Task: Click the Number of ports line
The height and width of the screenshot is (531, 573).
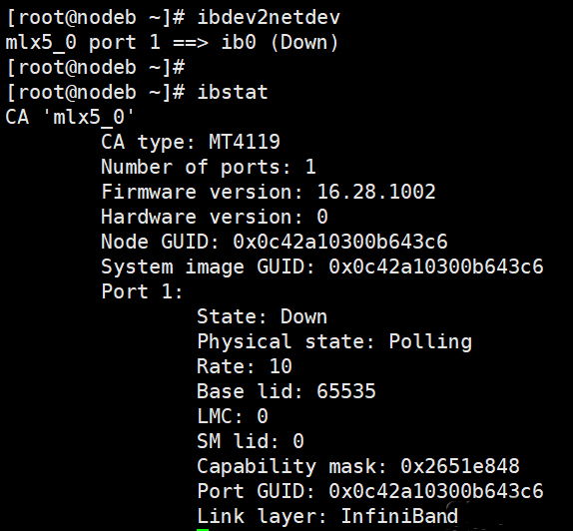Action: pyautogui.click(x=209, y=167)
